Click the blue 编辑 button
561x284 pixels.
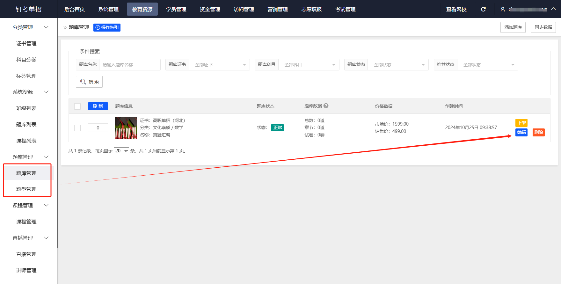click(521, 132)
